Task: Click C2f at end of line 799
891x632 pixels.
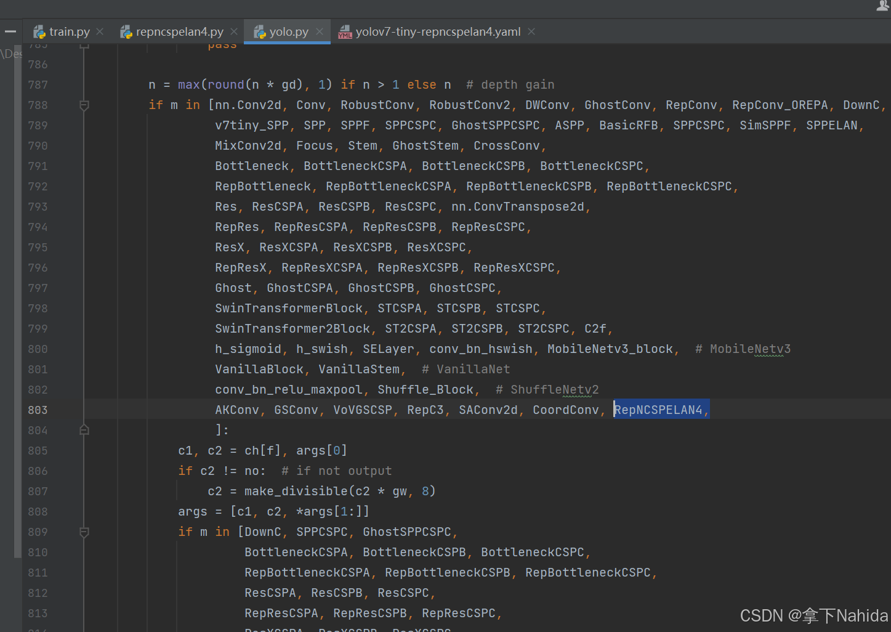Action: pyautogui.click(x=595, y=329)
